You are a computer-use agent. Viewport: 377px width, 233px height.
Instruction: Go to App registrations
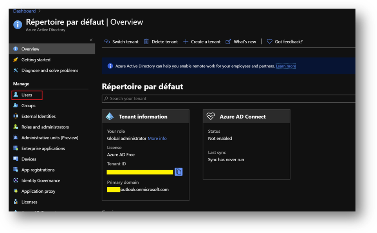point(38,170)
